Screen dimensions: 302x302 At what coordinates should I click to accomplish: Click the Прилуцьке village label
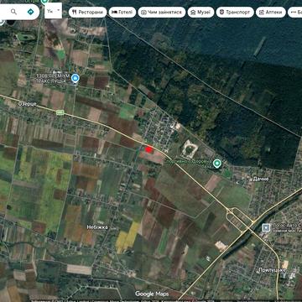[272, 270]
